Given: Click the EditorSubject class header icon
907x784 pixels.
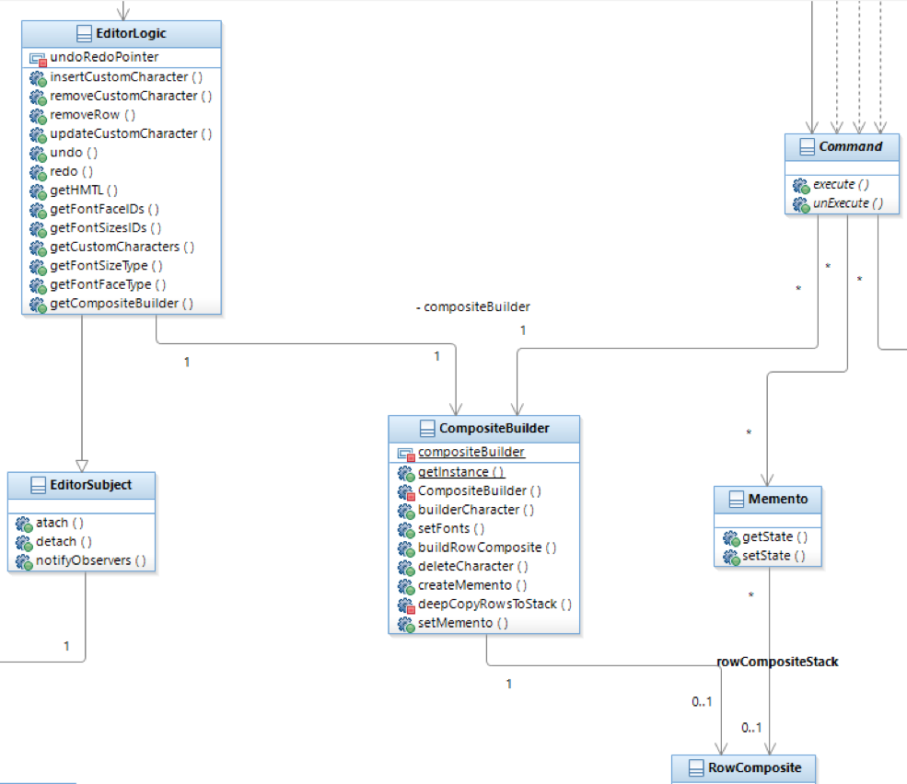Looking at the screenshot, I should click(x=38, y=485).
